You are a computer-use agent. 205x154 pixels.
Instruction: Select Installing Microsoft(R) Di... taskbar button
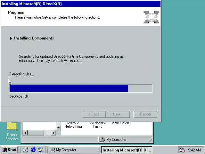coord(127,150)
